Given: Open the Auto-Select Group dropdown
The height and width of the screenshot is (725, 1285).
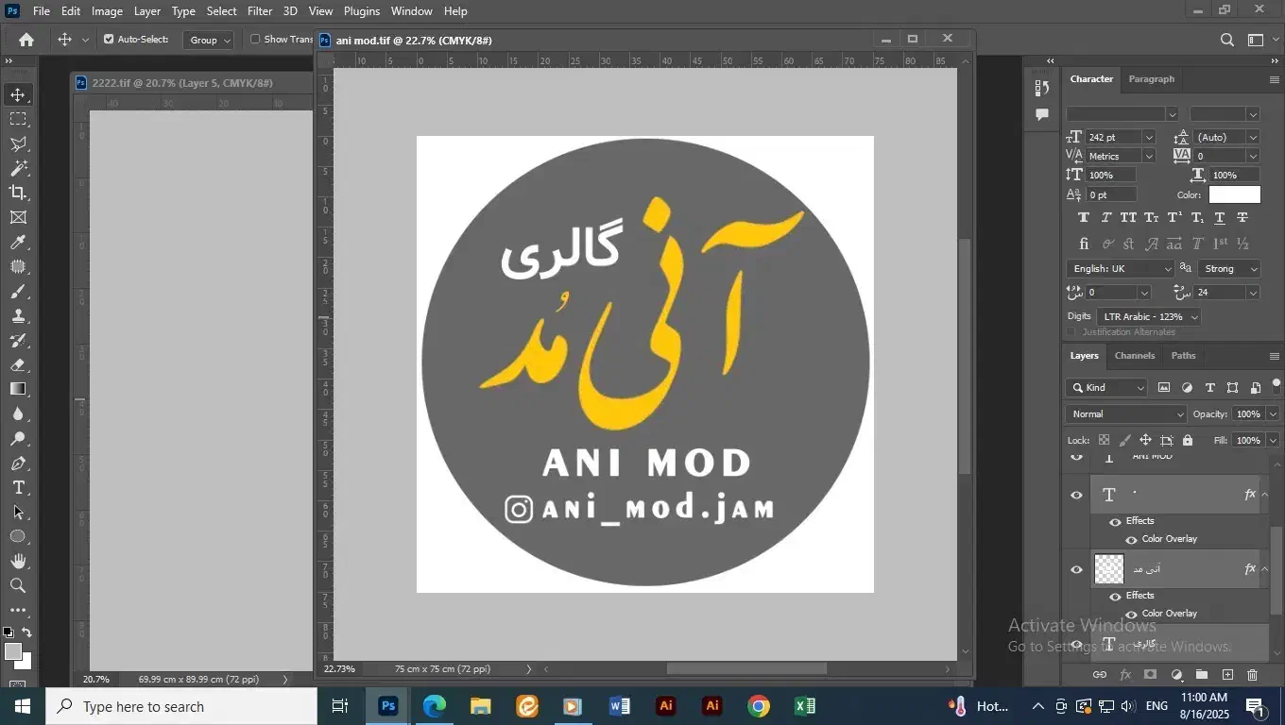Looking at the screenshot, I should (210, 40).
